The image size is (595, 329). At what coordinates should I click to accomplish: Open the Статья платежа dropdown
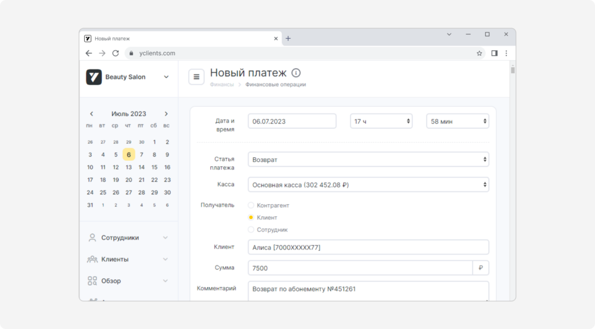(368, 160)
